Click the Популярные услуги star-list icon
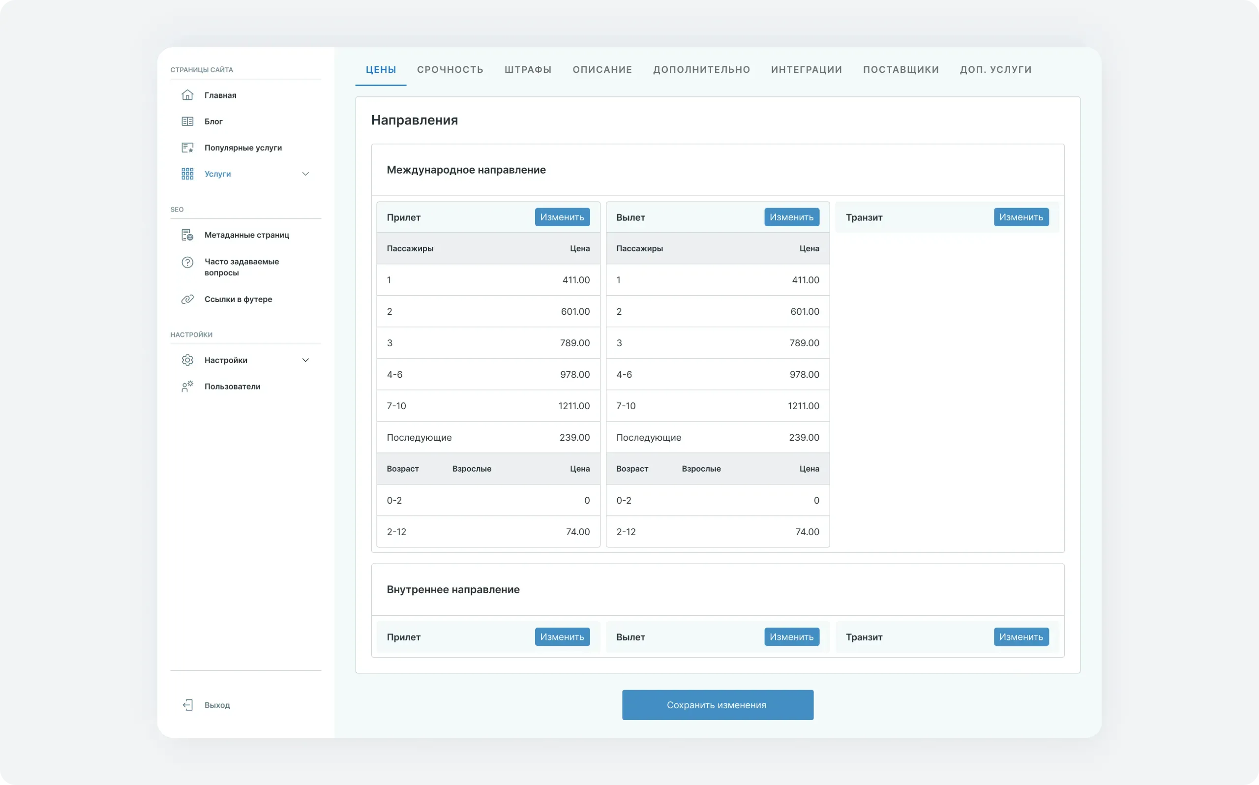 [187, 148]
